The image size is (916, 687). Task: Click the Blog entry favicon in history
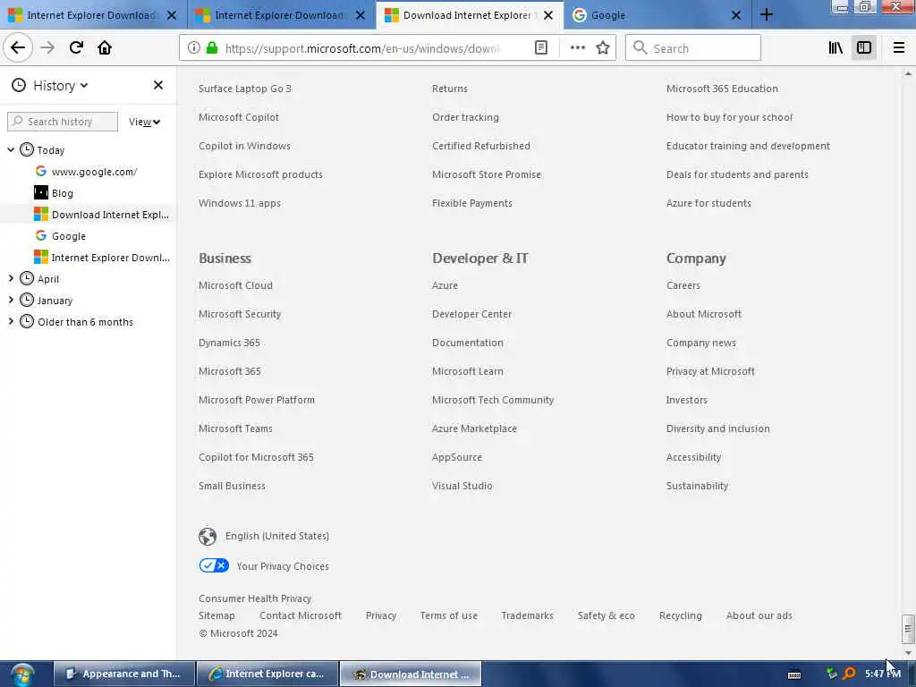[x=41, y=193]
